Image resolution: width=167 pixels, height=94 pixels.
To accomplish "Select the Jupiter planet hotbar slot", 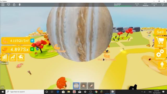I will [76, 86].
